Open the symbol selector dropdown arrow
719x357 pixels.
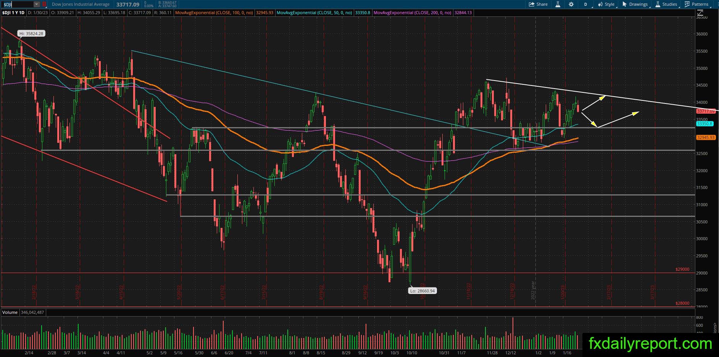[x=36, y=4]
